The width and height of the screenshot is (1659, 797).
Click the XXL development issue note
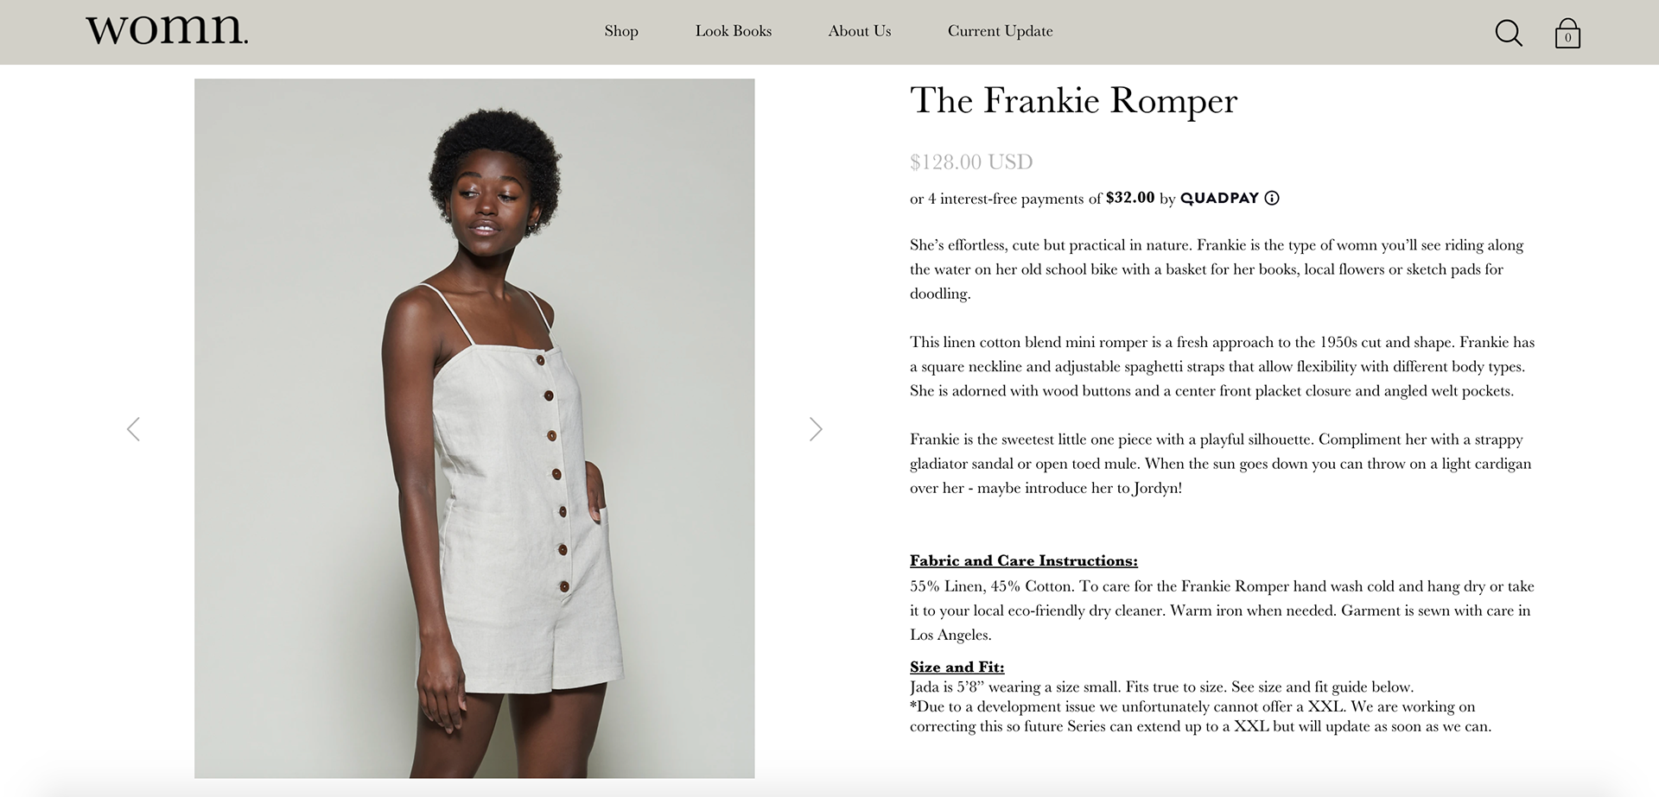(x=1201, y=717)
